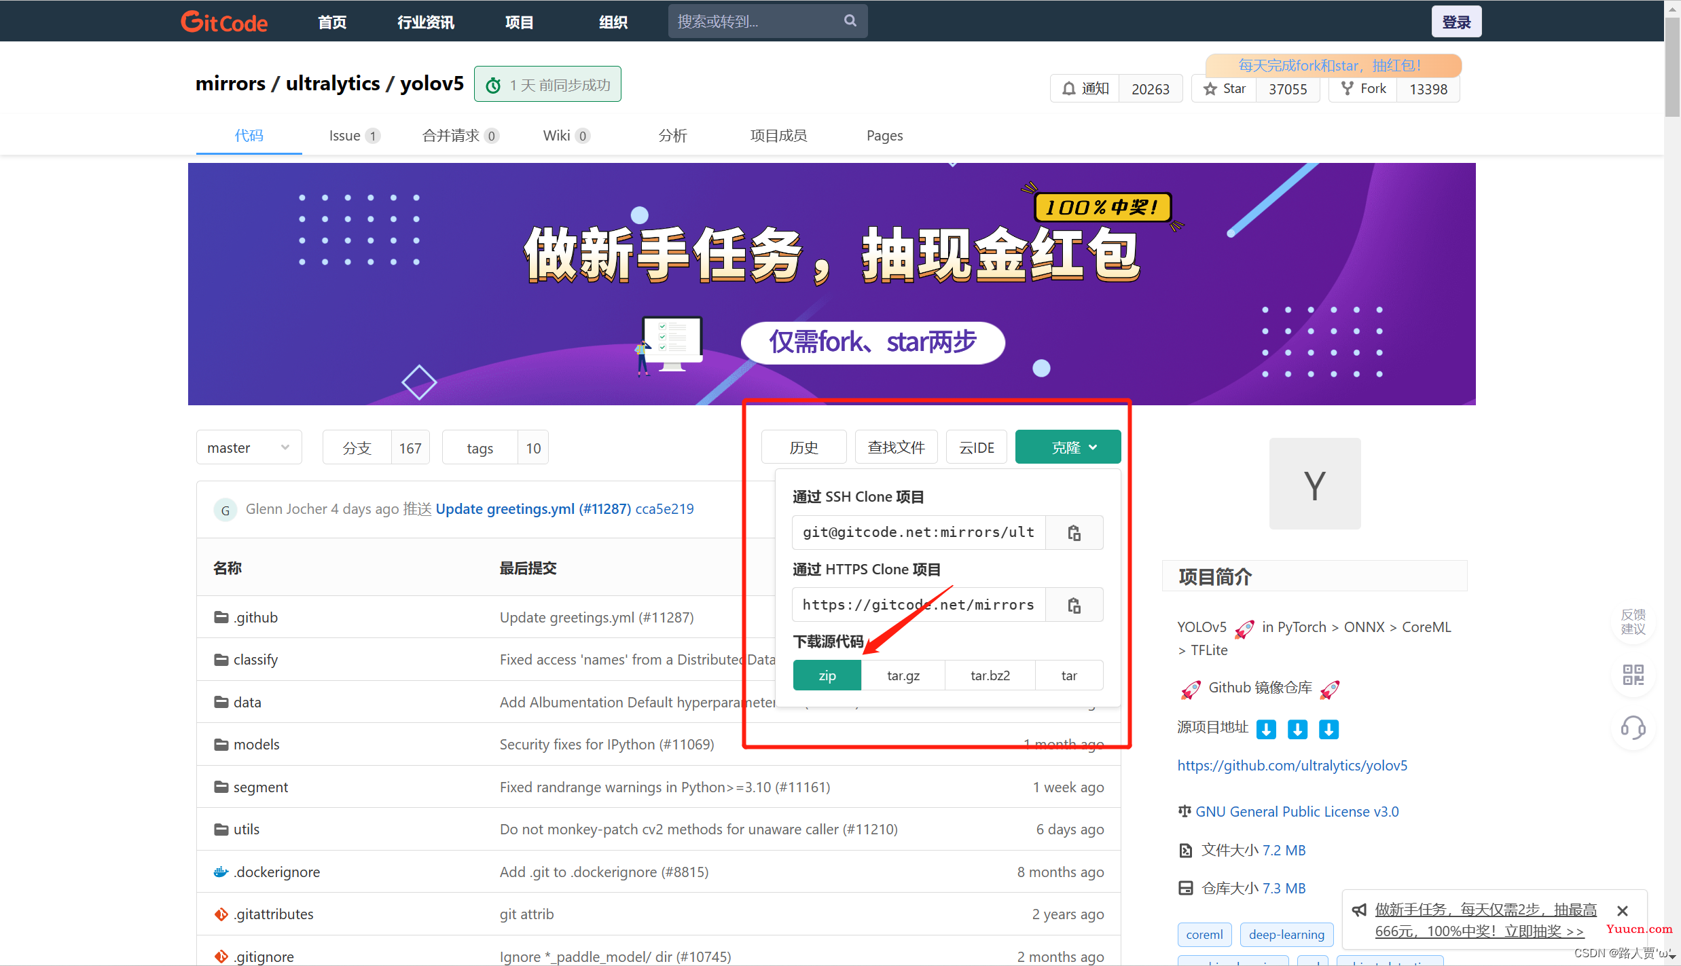Switch to the code tab
The width and height of the screenshot is (1681, 966).
pyautogui.click(x=249, y=136)
